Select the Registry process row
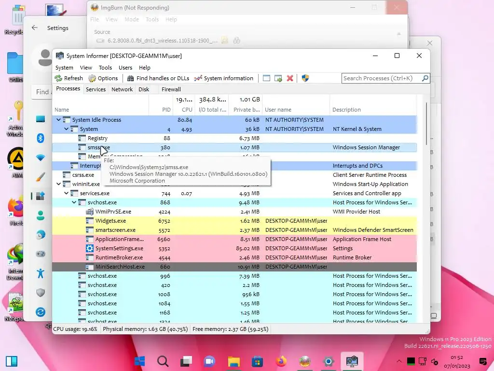Image resolution: width=494 pixels, height=371 pixels. tap(234, 138)
